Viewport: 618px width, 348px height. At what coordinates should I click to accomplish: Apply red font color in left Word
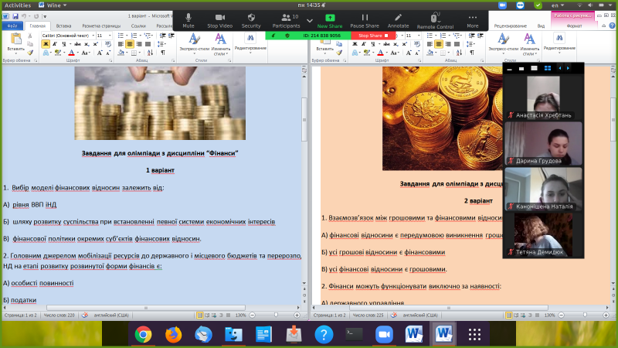71,53
